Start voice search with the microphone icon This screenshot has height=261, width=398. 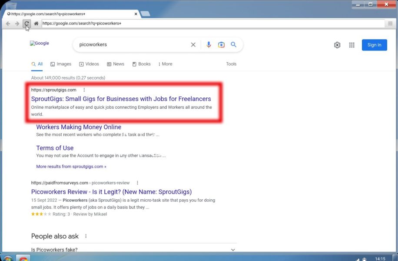point(209,45)
